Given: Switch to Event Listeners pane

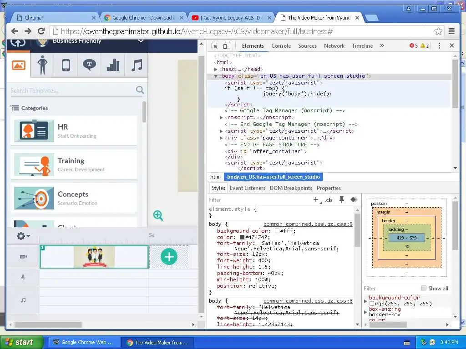Looking at the screenshot, I should pos(247,188).
